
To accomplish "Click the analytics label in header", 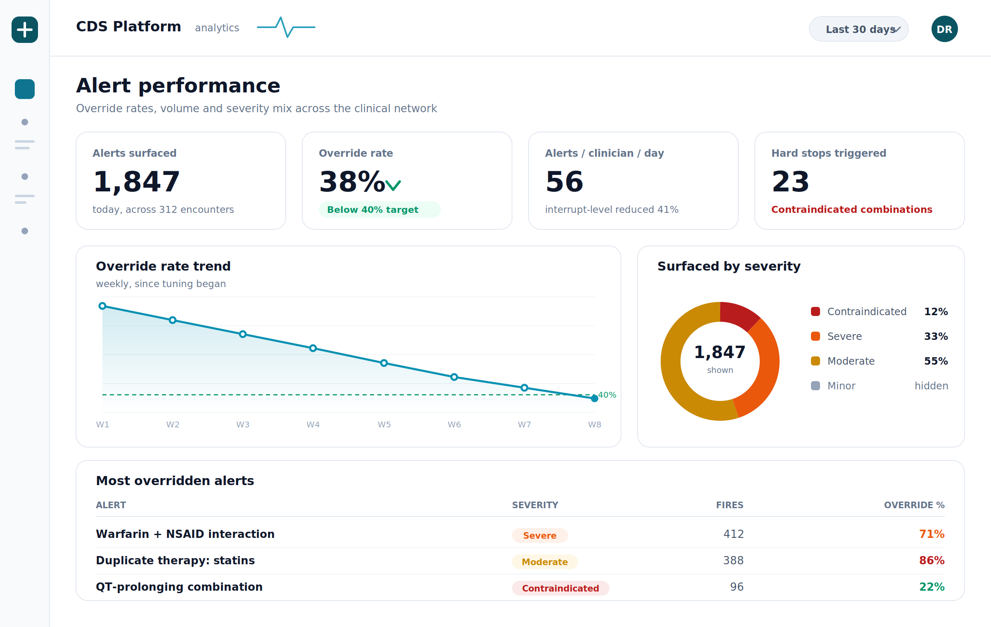I will coord(217,28).
